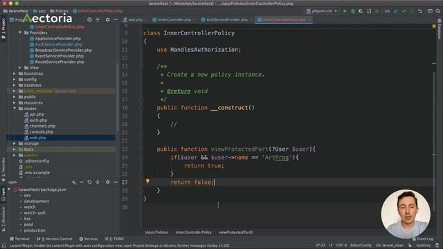Screen dimensions: 443x249
Task: Toggle the npm side tool window tab
Action: tap(3, 194)
